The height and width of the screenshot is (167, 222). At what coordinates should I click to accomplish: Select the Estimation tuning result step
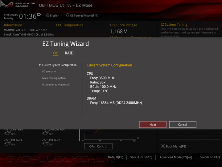coord(56,84)
